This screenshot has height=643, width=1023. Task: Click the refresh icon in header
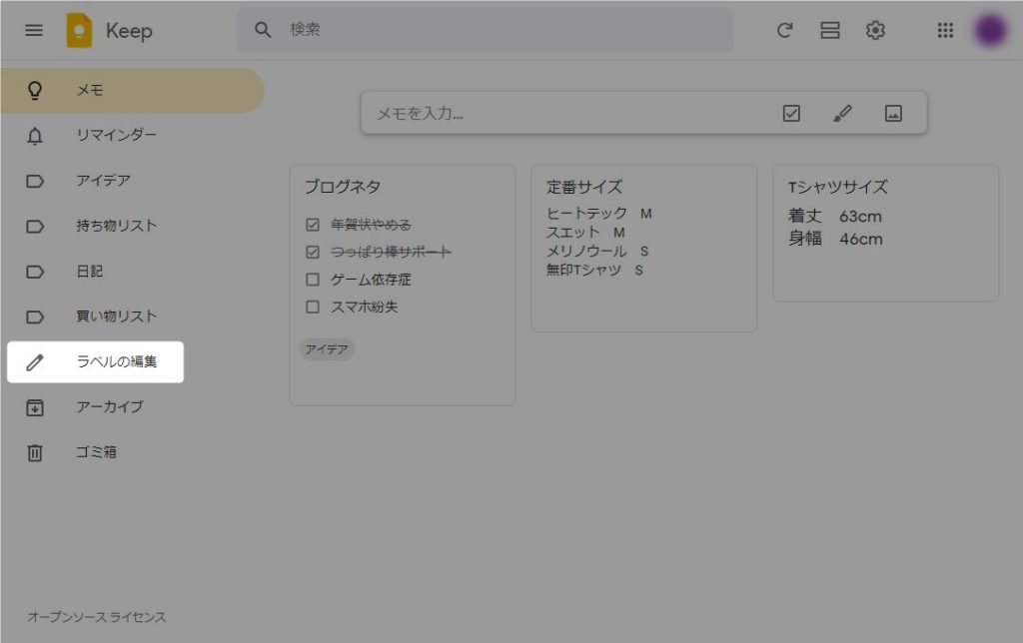pyautogui.click(x=784, y=30)
